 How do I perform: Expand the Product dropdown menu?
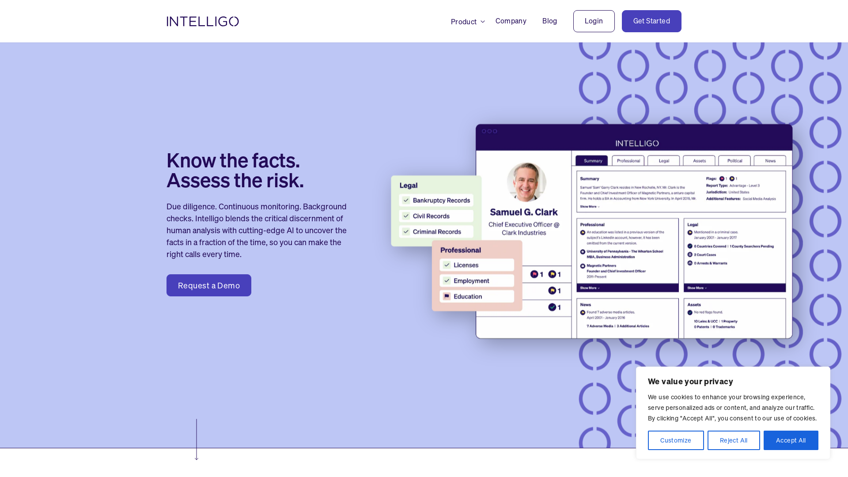pos(467,22)
